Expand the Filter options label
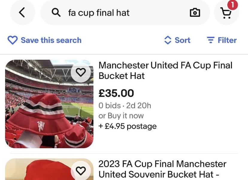248x180 pixels. pyautogui.click(x=227, y=40)
